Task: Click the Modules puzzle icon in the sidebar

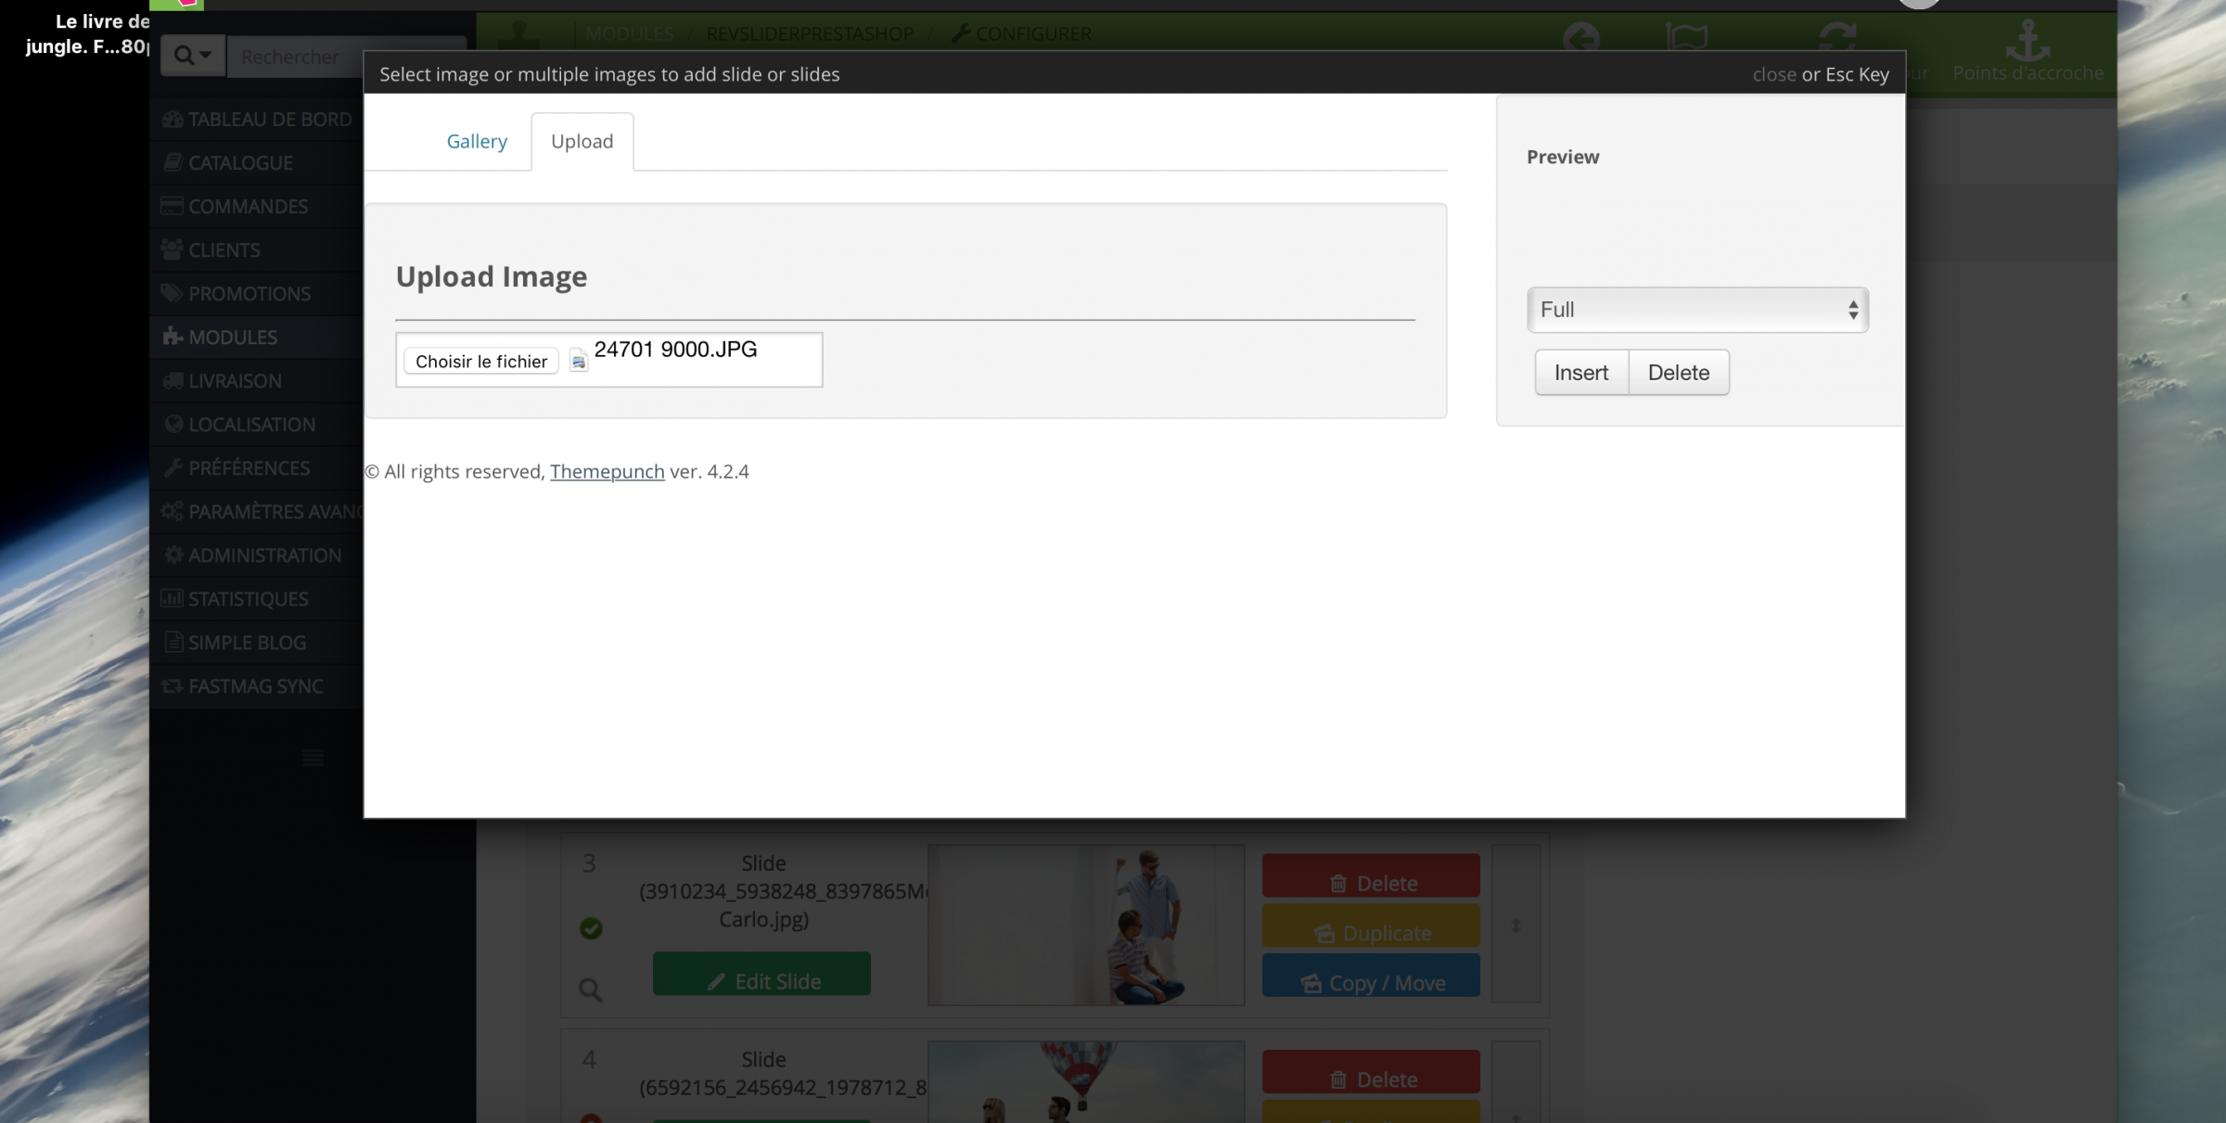Action: 173,337
